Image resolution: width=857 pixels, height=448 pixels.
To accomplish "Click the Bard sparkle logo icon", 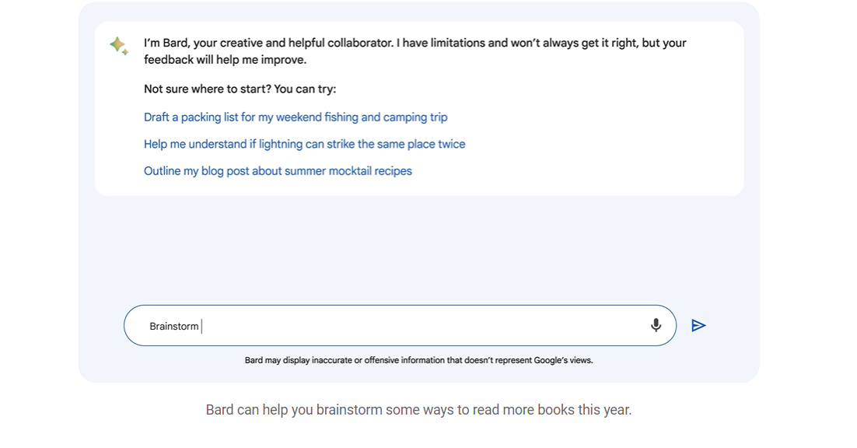I will pyautogui.click(x=119, y=46).
